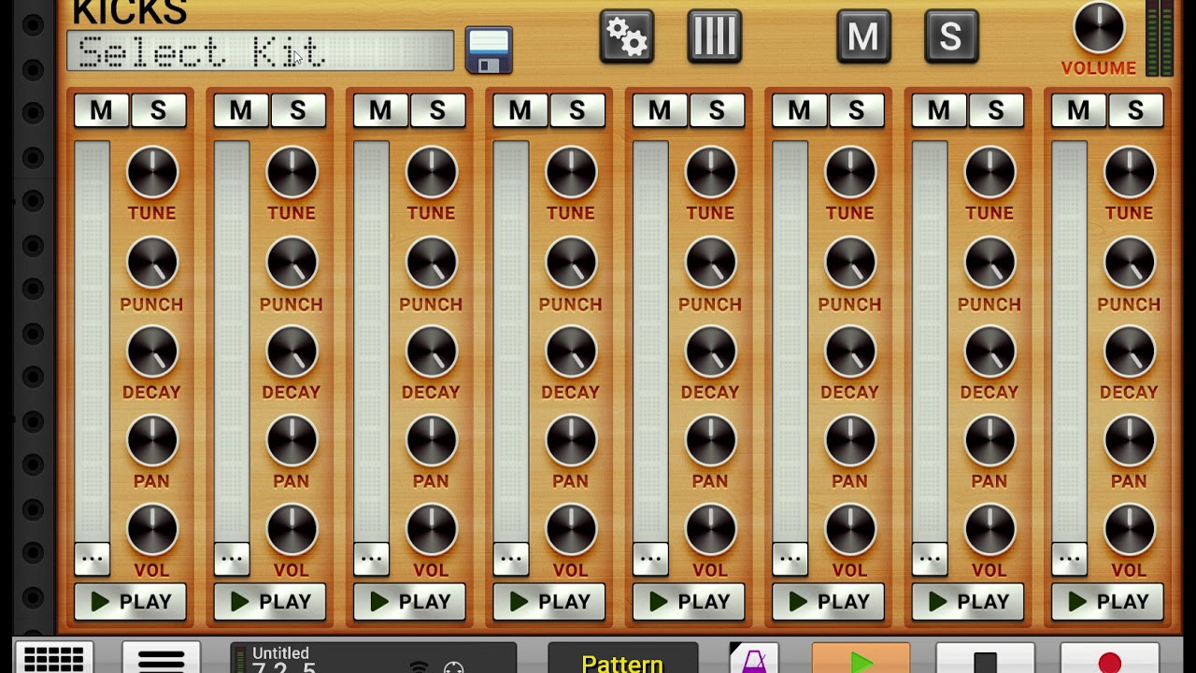
Task: Toggle the master S solo button at top
Action: [x=951, y=37]
